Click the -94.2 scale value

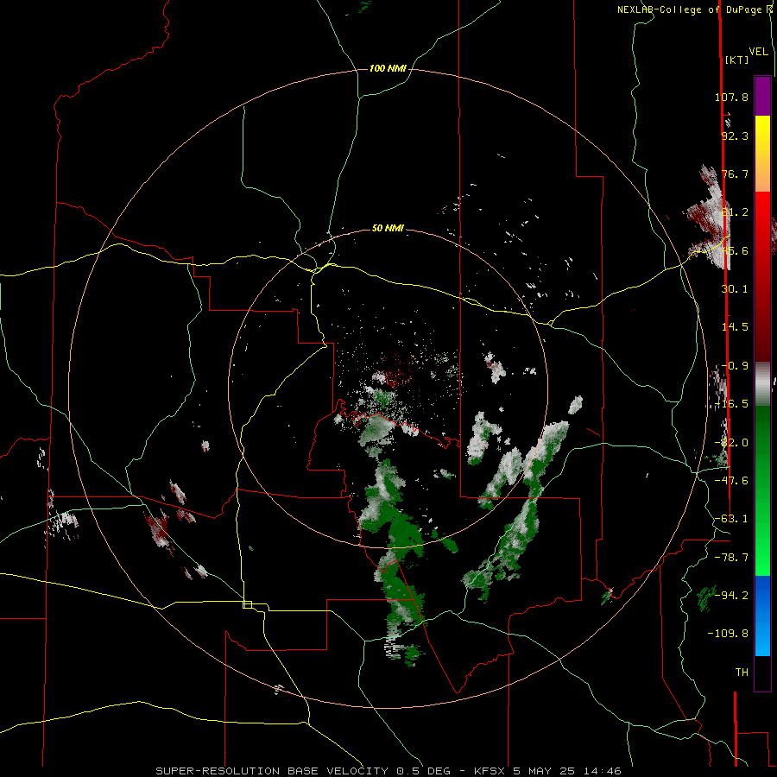coord(731,595)
